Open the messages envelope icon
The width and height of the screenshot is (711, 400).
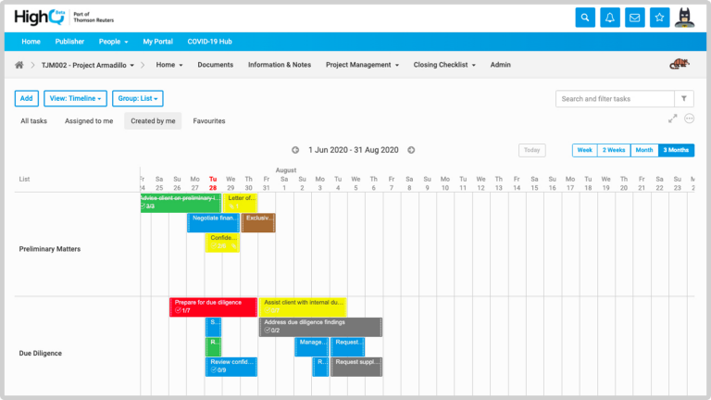[x=634, y=17]
